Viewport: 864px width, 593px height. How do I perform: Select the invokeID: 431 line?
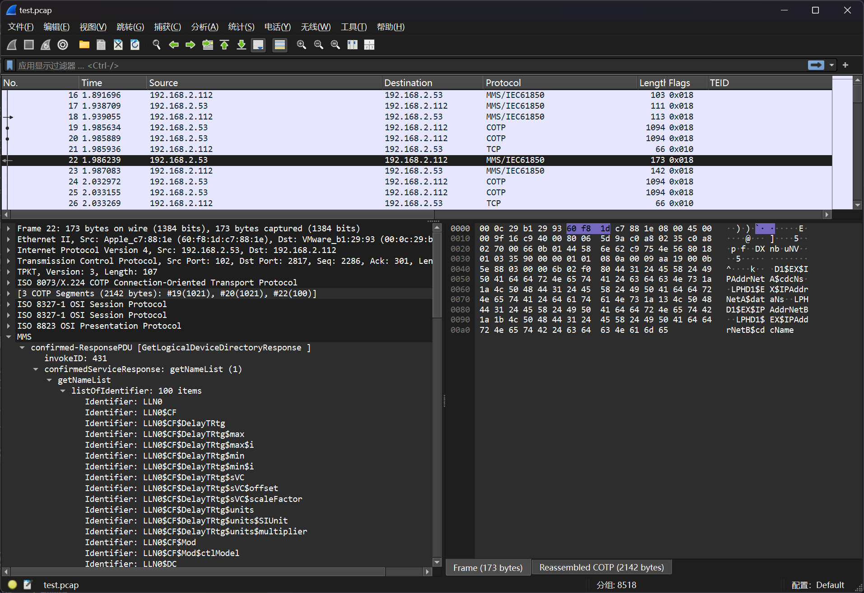coord(76,359)
